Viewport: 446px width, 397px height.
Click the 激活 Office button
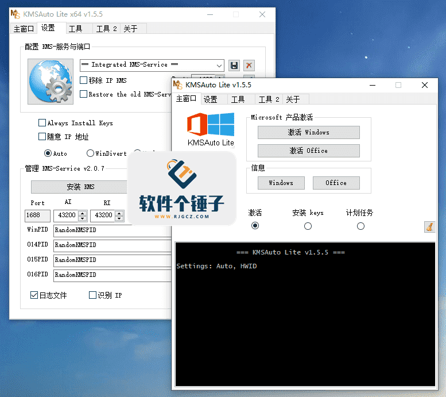tap(309, 151)
